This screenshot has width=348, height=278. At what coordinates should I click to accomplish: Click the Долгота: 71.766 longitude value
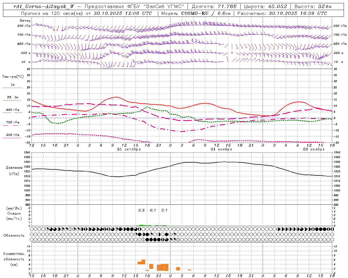(214, 7)
